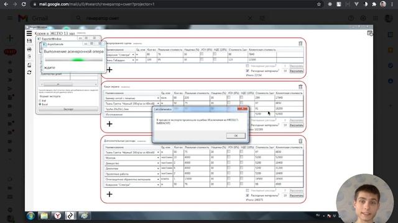The image size is (398, 223).
Task: Select the Pdf export format radio
Action: tap(40, 100)
